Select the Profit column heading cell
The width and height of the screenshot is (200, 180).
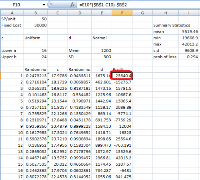pos(122,69)
